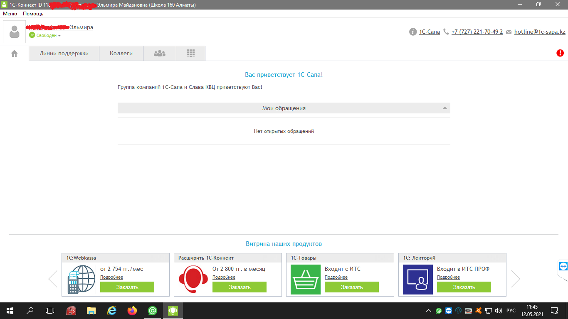
Task: Click the TeamViewer tray icon
Action: click(449, 311)
